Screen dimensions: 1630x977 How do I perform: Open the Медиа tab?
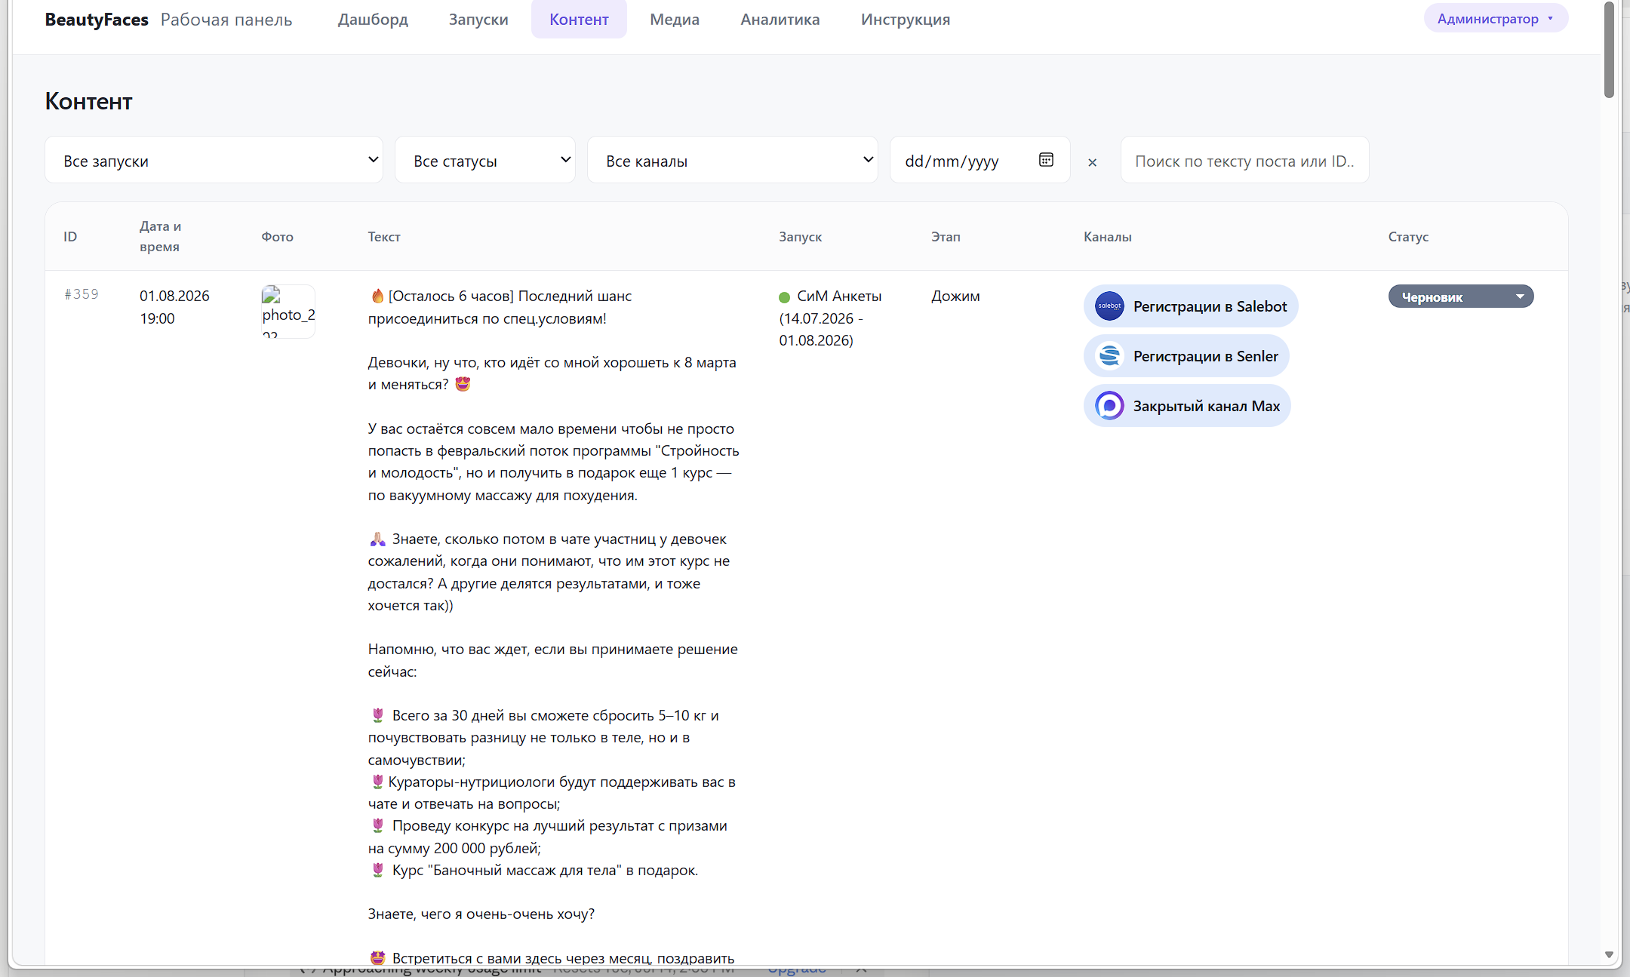pos(675,20)
